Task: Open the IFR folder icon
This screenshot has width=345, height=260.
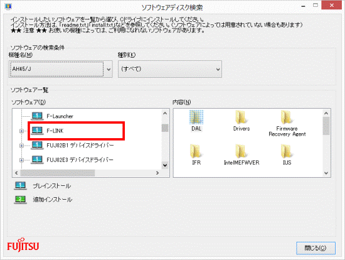Action: [x=196, y=151]
